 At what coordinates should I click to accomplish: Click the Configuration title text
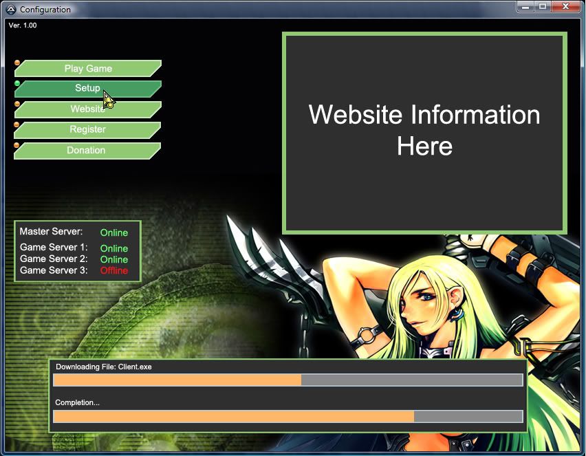[45, 10]
